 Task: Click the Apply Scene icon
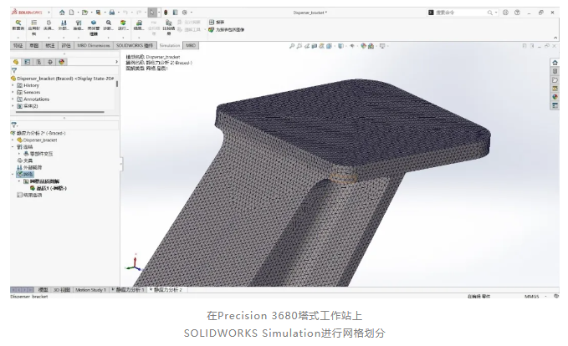(371, 46)
